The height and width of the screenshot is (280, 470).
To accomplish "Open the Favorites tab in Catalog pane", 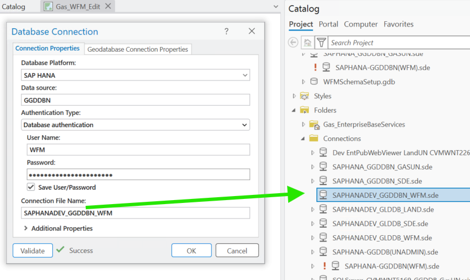I will pyautogui.click(x=398, y=24).
